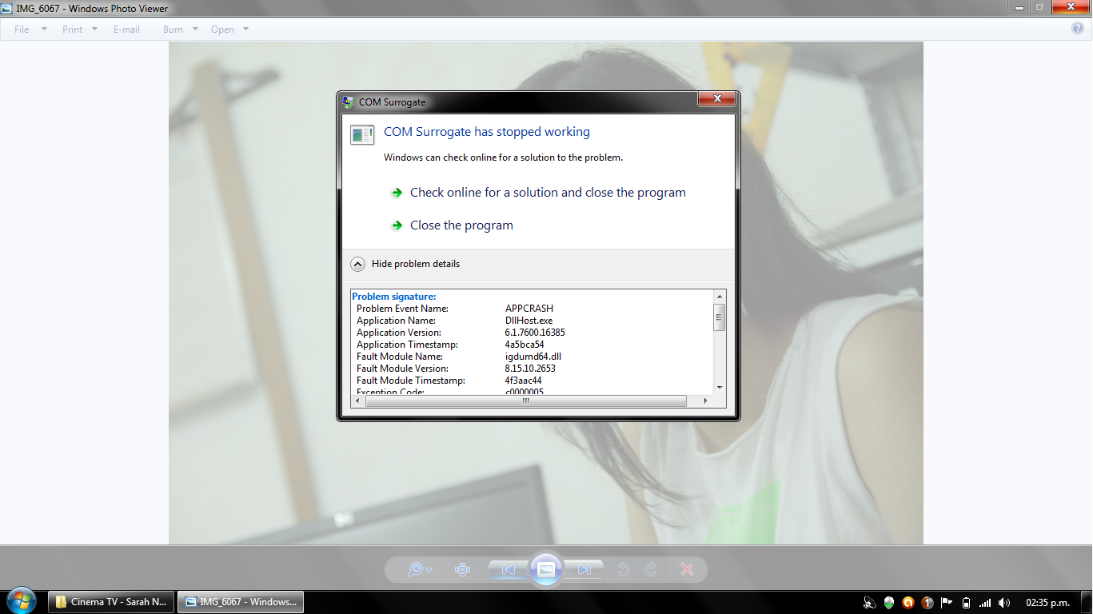The height and width of the screenshot is (614, 1093).
Task: Choose Close the program
Action: pos(461,225)
